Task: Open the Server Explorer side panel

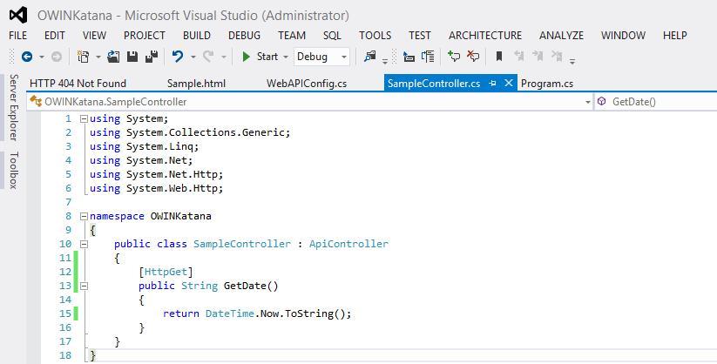Action: (13, 107)
